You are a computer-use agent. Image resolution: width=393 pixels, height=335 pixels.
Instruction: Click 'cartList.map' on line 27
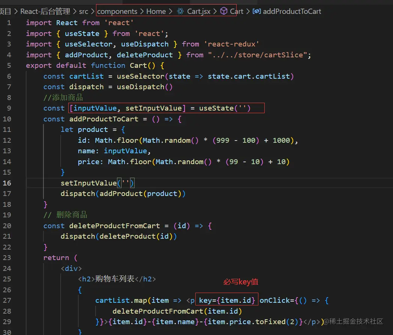click(121, 300)
